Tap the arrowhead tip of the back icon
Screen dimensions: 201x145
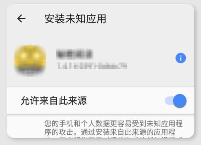(18, 19)
